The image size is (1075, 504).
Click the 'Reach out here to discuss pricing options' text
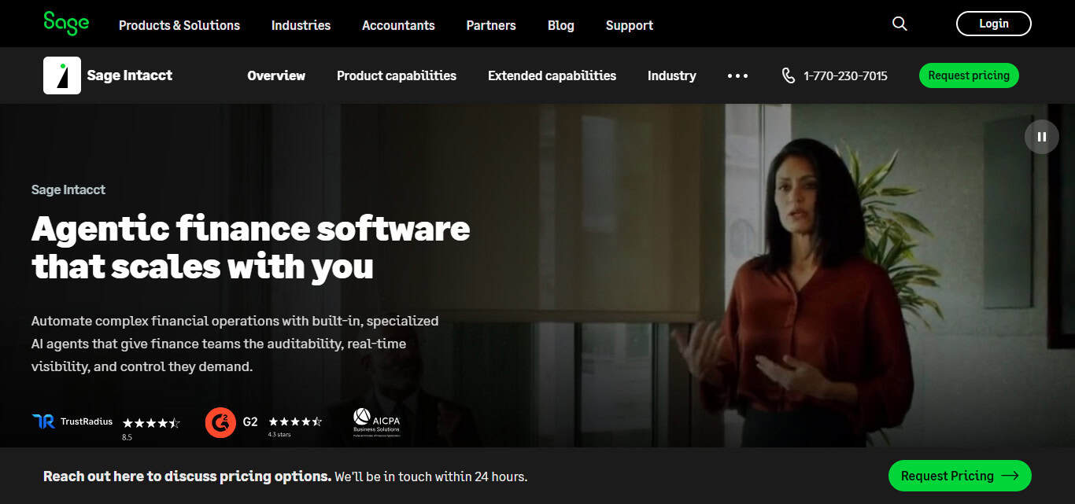(187, 476)
